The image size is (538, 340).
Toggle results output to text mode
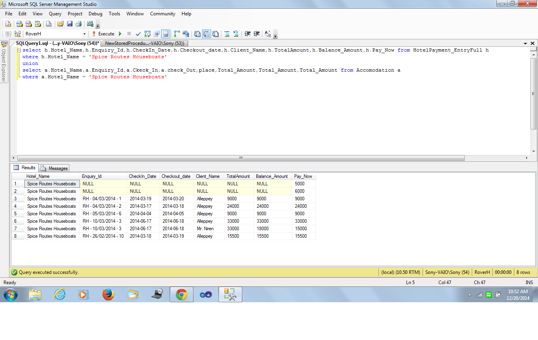(198, 34)
